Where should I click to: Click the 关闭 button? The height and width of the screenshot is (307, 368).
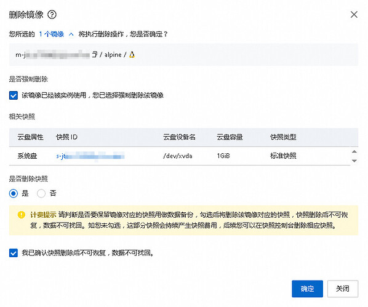pos(343,289)
